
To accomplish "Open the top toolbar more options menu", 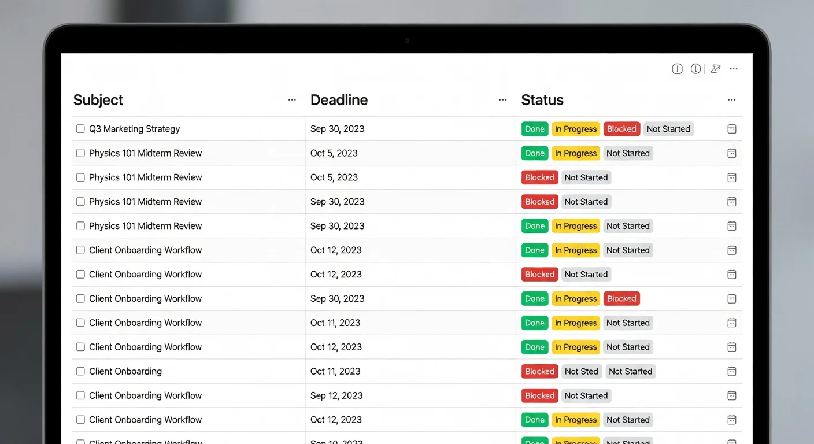I will pos(734,69).
